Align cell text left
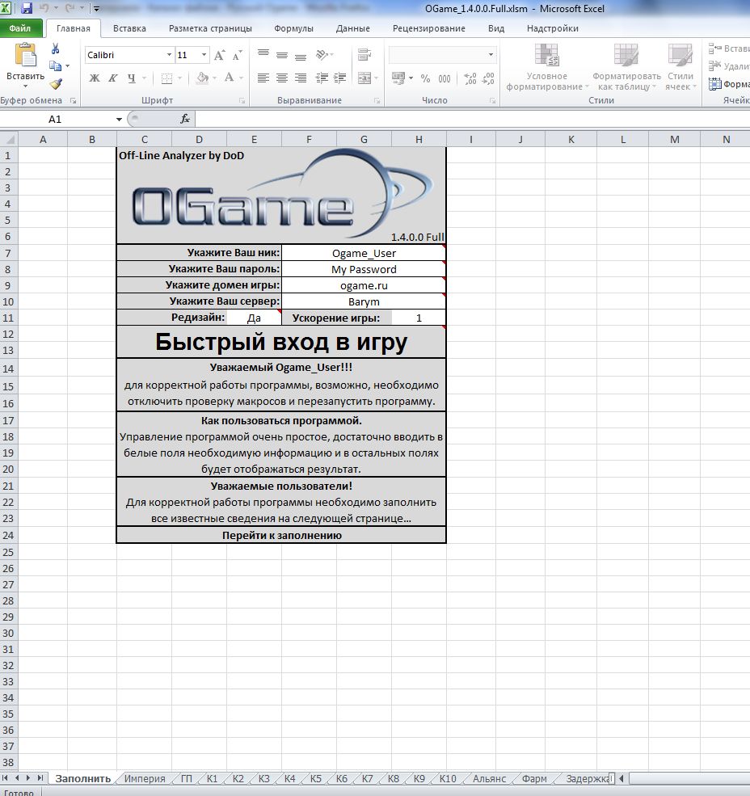 tap(263, 78)
